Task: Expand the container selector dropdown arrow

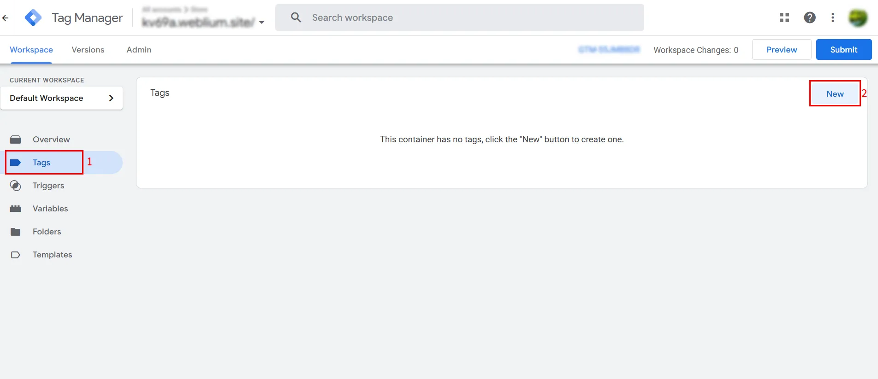Action: [261, 22]
